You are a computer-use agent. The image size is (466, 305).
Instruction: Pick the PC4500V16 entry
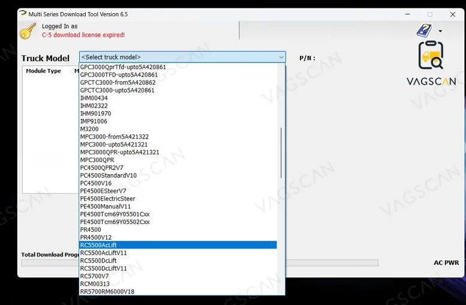pyautogui.click(x=178, y=183)
